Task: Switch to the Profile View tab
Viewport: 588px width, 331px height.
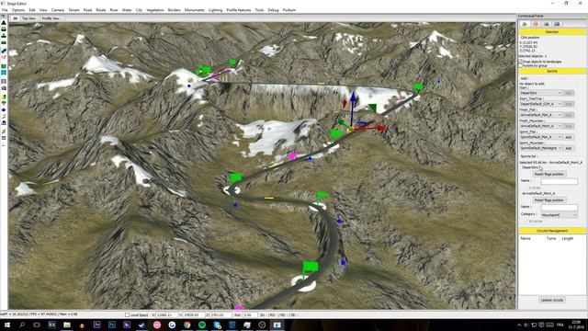Action: click(51, 18)
